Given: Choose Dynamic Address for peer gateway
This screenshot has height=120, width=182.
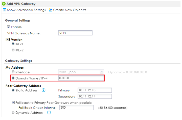Looking at the screenshot, I should point(13,113).
